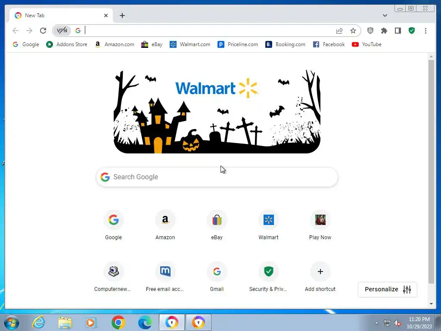This screenshot has width=441, height=331.
Task: Launch Microsoft Edge from the taskbar
Action: pyautogui.click(x=145, y=322)
